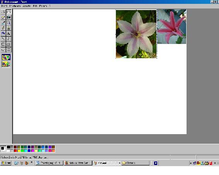Pick the dark red color swatch
This screenshot has width=219, height=175.
coord(15,147)
